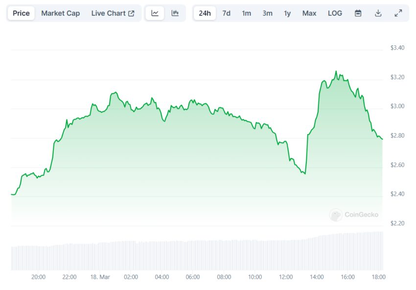Viewport: 416px width, 290px height.
Task: Select the Max time range
Action: pos(309,13)
